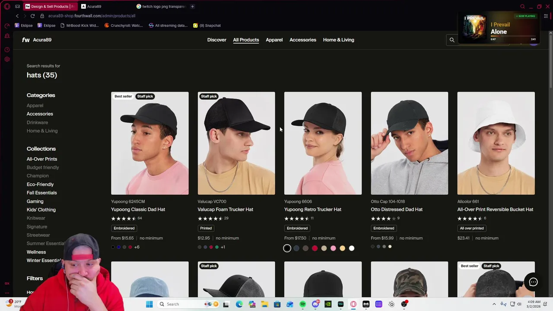Select yellow swatch for Yupoong Retro Trucker Hat

(x=342, y=248)
